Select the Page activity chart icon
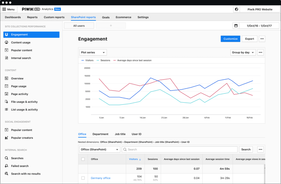 7,94
